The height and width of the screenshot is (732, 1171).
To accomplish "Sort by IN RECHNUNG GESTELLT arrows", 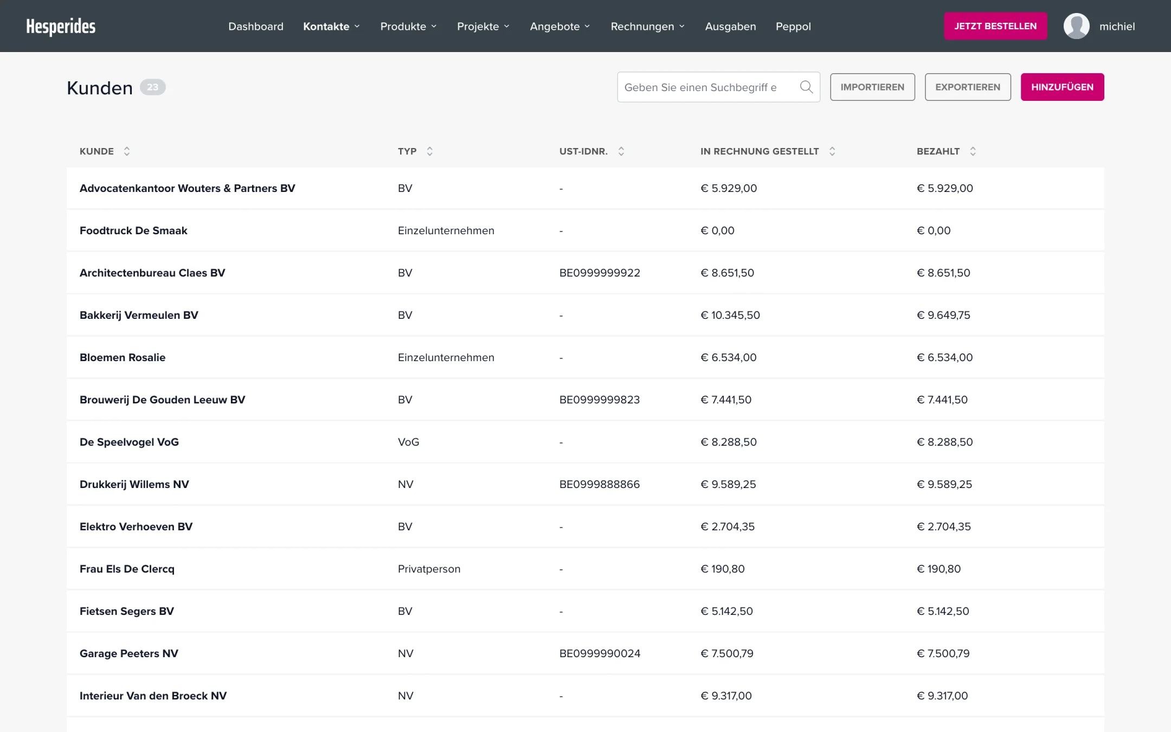I will pyautogui.click(x=832, y=151).
